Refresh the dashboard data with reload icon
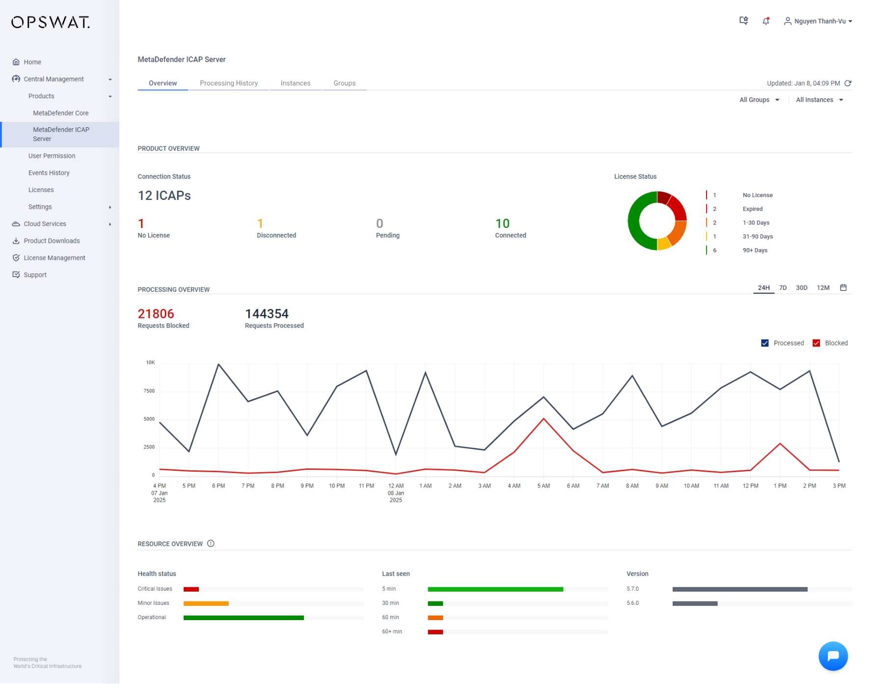The image size is (871, 684). pyautogui.click(x=847, y=84)
